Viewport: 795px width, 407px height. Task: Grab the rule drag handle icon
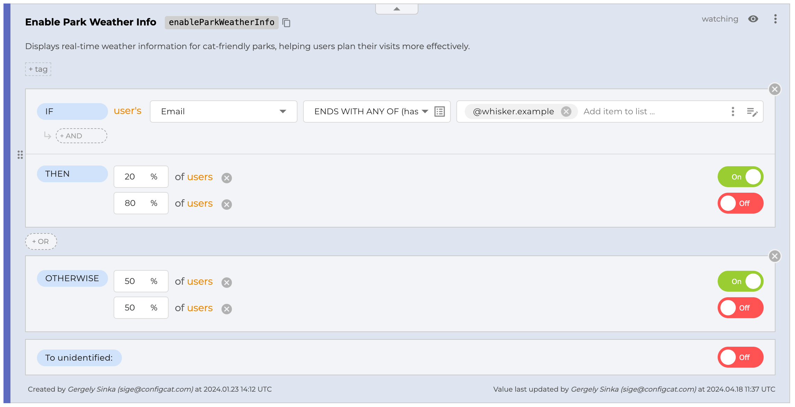(20, 155)
